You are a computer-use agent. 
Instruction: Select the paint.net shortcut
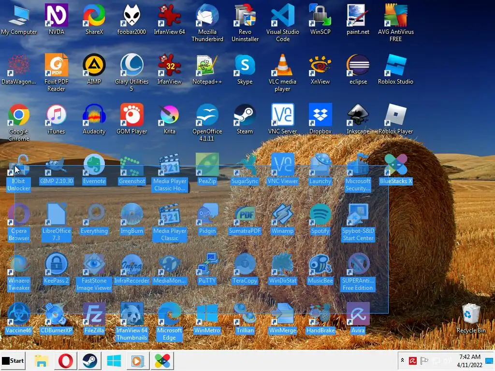(x=358, y=19)
